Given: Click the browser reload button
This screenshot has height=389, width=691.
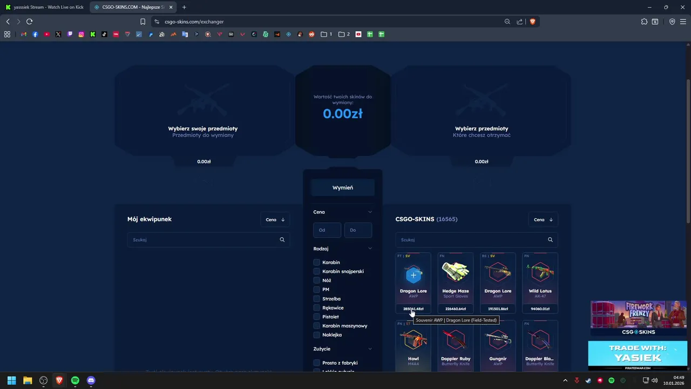Looking at the screenshot, I should [29, 22].
